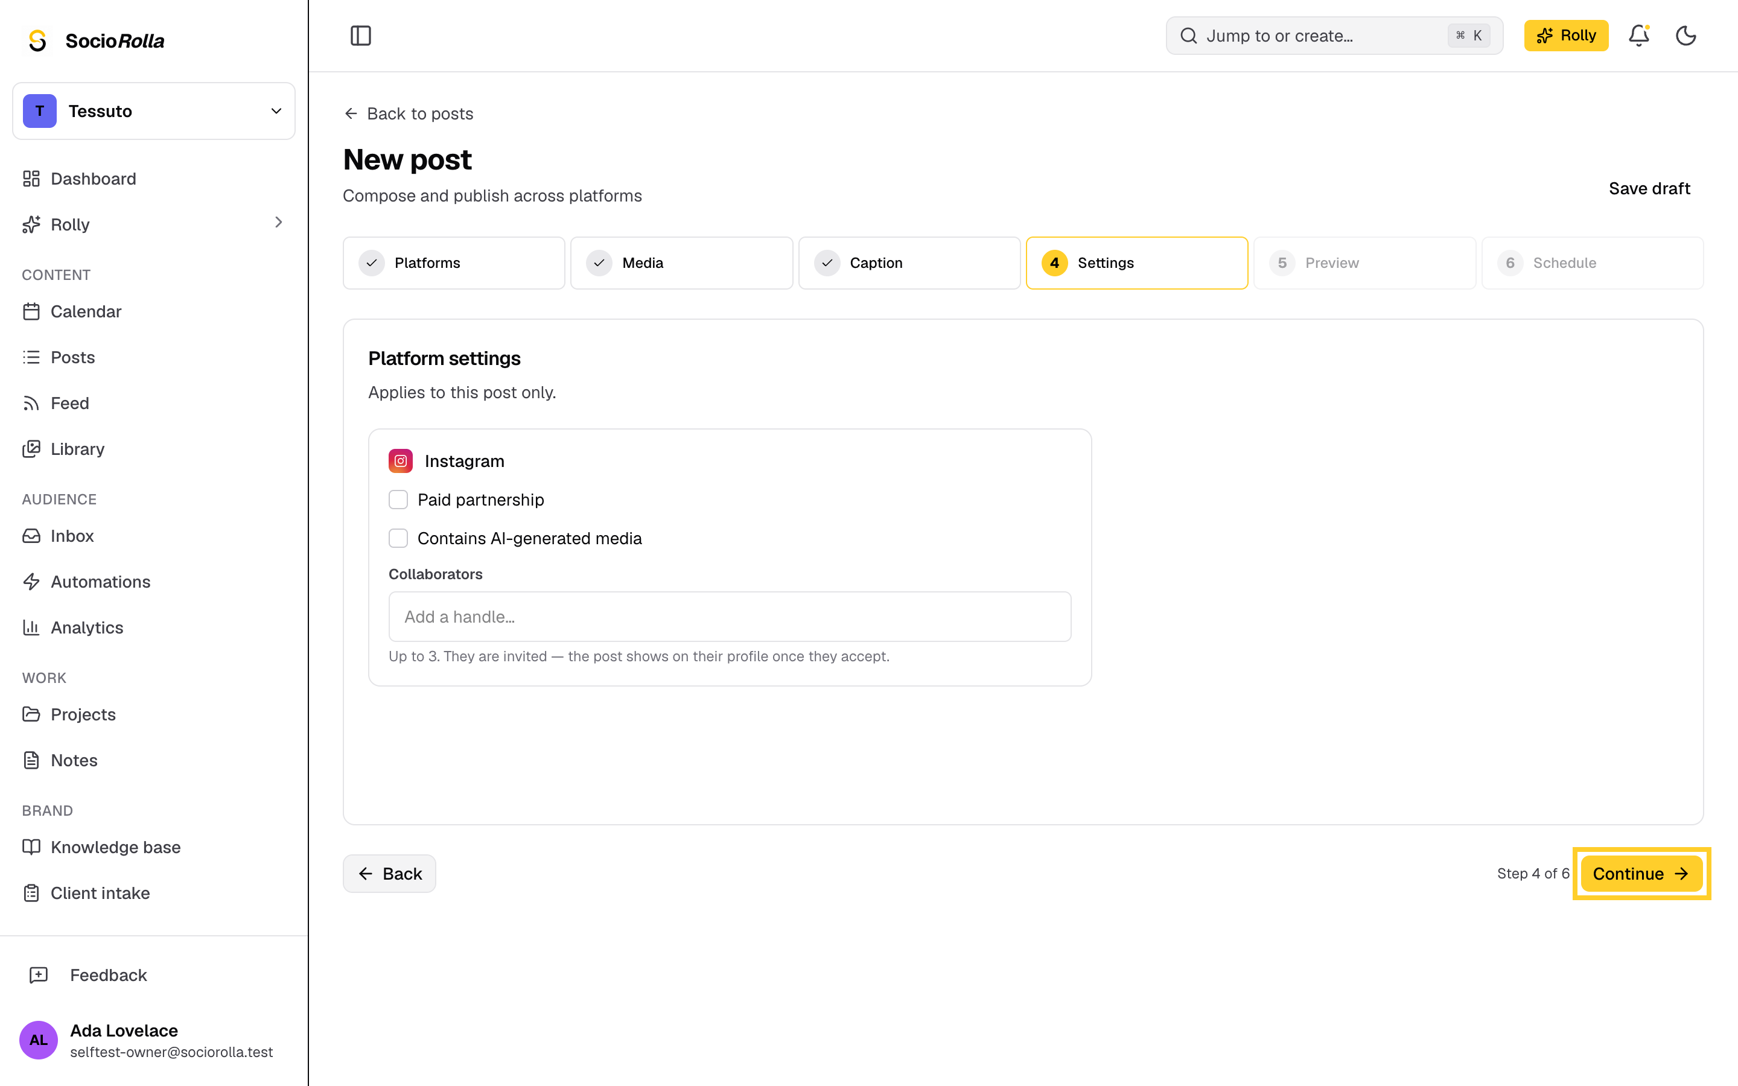
Task: Jump to the Schedule step
Action: [1592, 263]
